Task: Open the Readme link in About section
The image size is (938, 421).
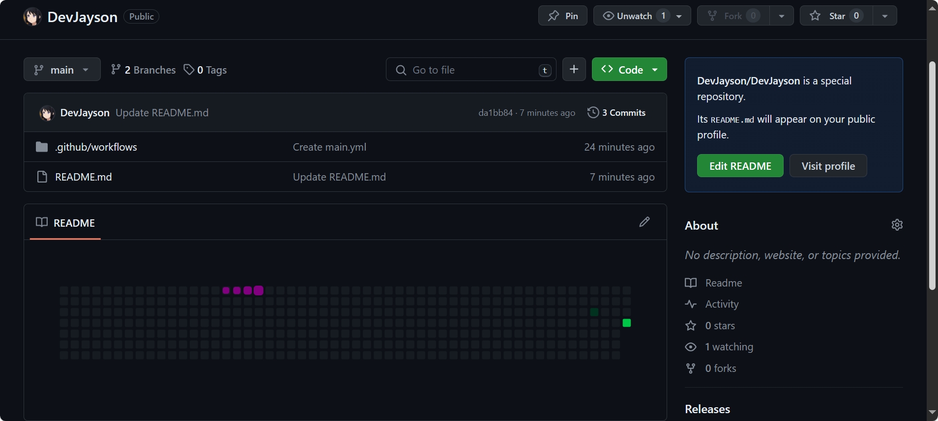Action: [x=714, y=283]
